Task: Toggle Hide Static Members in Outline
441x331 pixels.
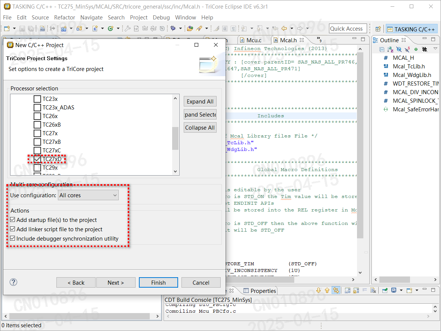Action: (x=407, y=49)
